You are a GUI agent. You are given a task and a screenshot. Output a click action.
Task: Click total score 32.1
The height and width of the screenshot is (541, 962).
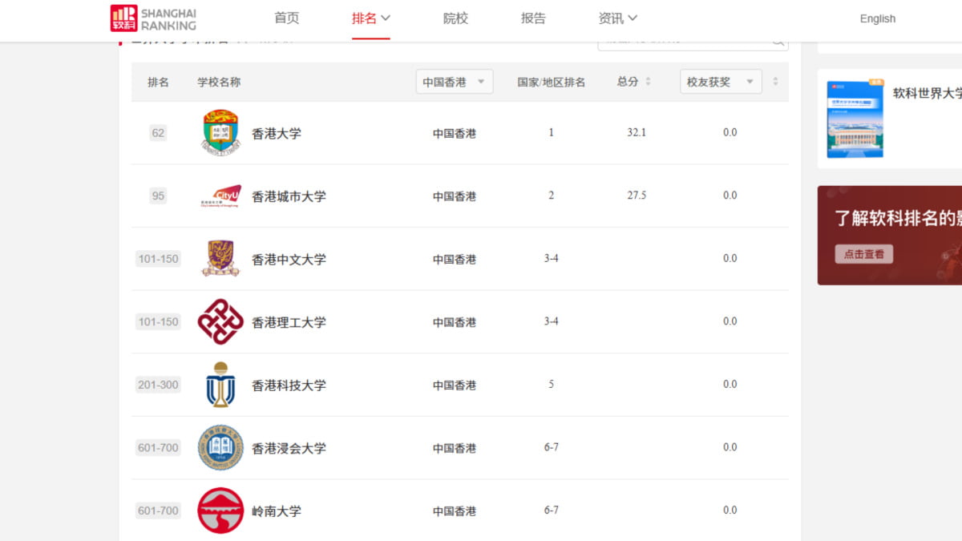click(637, 132)
